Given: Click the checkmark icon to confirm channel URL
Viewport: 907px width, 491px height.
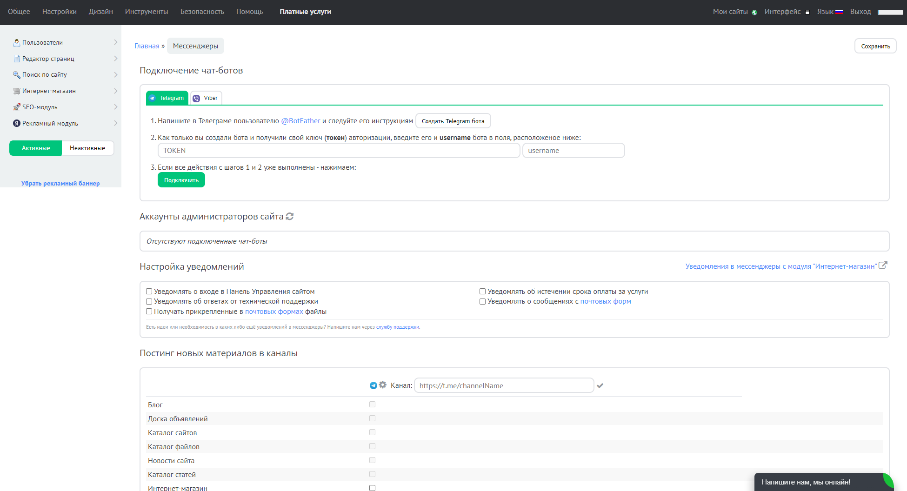Looking at the screenshot, I should [600, 385].
